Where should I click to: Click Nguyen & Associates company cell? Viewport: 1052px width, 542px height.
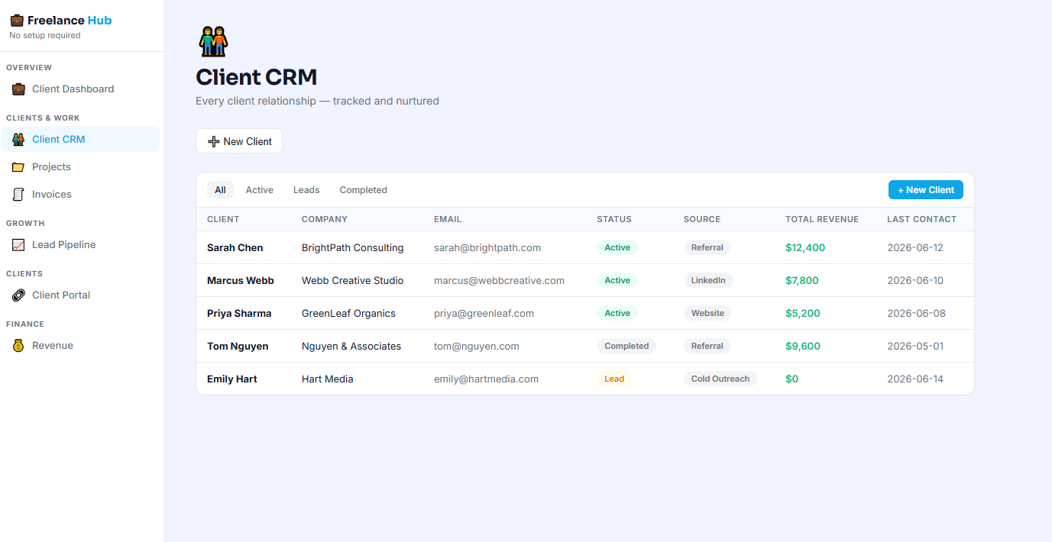[x=351, y=346]
